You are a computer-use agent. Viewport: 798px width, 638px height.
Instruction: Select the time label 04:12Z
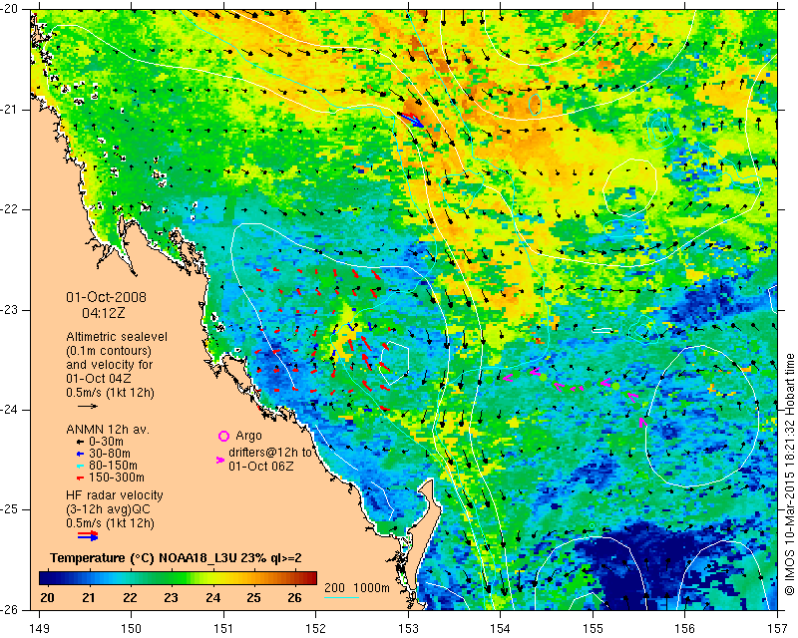[104, 313]
